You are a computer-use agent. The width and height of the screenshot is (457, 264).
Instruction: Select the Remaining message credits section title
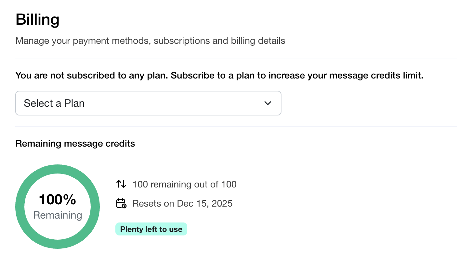(x=75, y=143)
